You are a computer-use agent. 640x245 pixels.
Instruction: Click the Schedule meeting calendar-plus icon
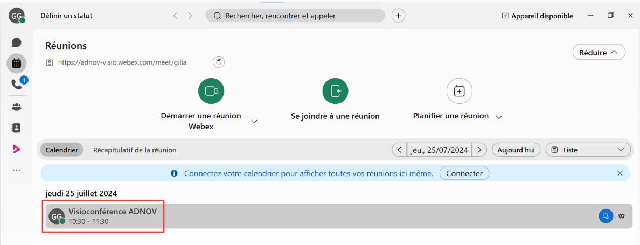459,91
